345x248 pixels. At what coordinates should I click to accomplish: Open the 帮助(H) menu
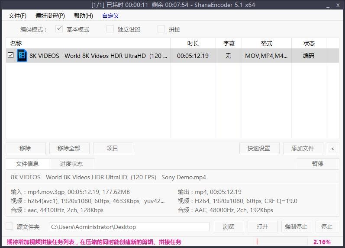tap(84, 16)
